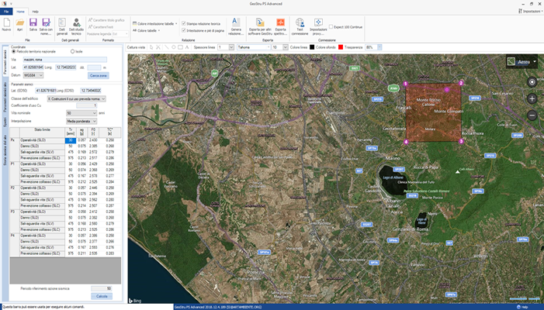The image size is (544, 310).
Task: Open the Aerea map type selector
Action: point(521,62)
